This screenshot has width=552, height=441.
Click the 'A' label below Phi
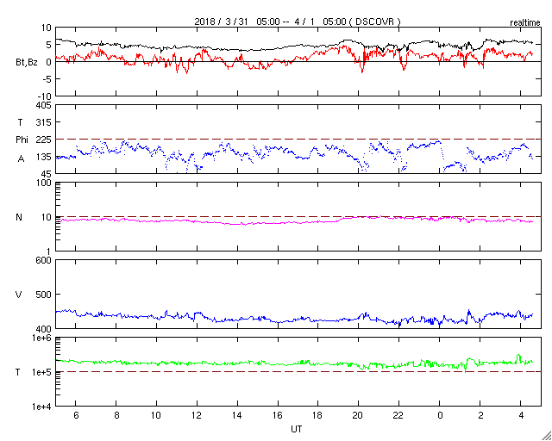click(22, 159)
